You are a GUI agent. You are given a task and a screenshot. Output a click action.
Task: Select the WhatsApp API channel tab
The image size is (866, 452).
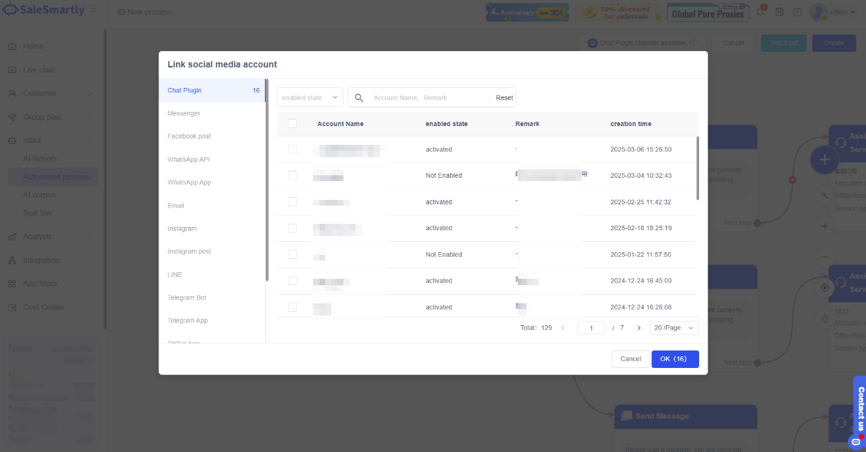pos(189,160)
